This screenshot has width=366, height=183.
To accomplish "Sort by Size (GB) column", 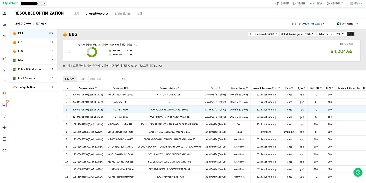I will pos(316,88).
